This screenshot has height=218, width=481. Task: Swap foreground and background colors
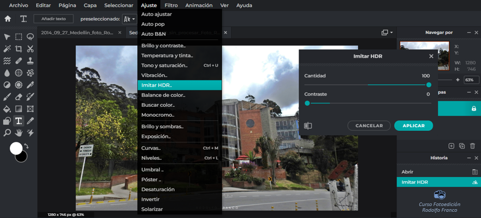[26, 146]
